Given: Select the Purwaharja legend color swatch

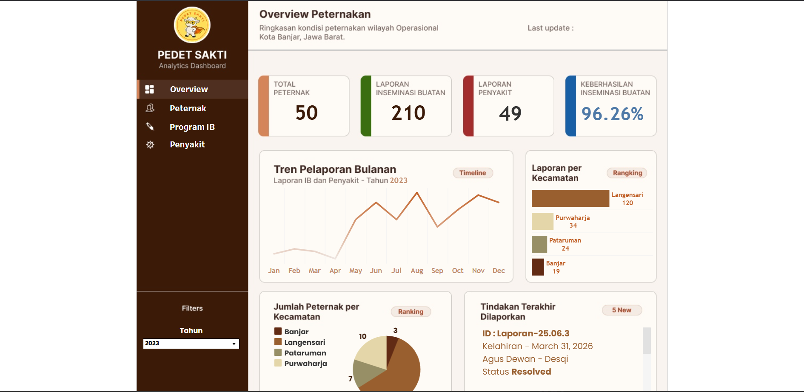Looking at the screenshot, I should point(278,363).
